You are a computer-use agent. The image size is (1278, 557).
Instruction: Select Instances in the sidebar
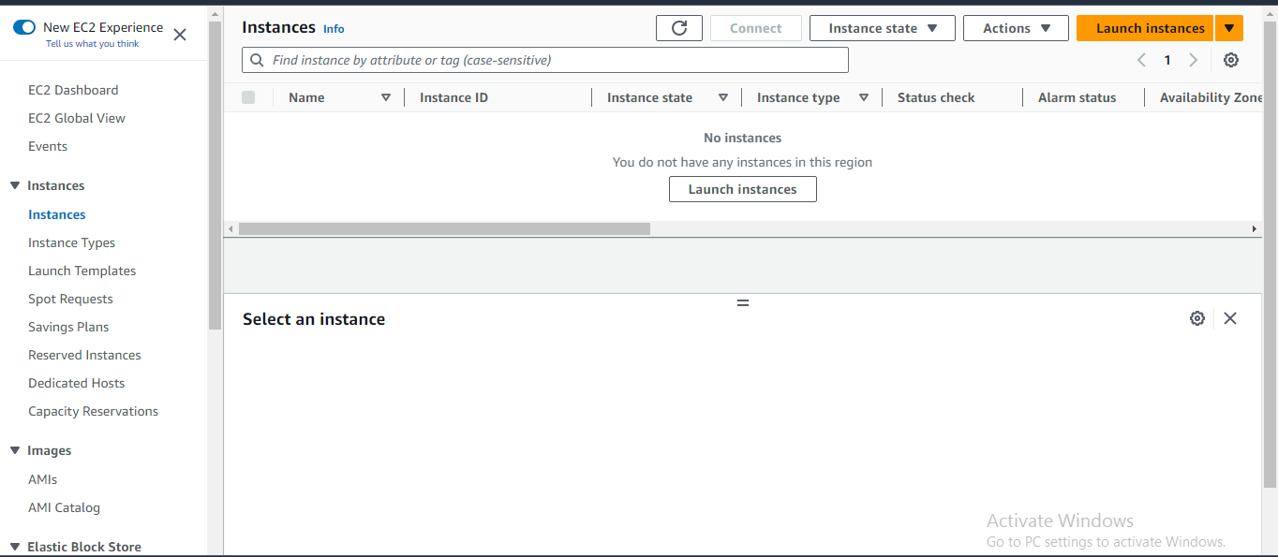pyautogui.click(x=57, y=214)
